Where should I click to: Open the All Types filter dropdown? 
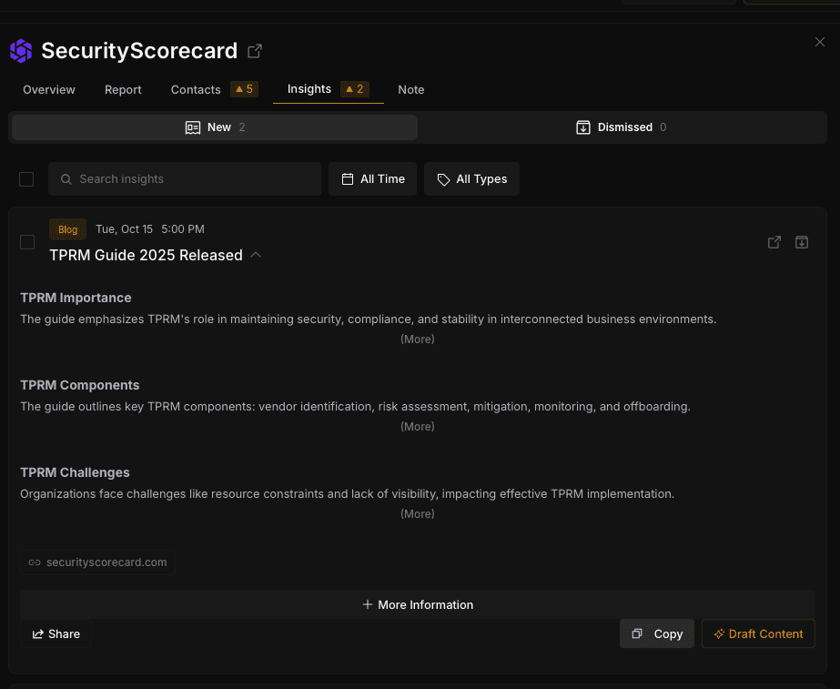coord(471,179)
